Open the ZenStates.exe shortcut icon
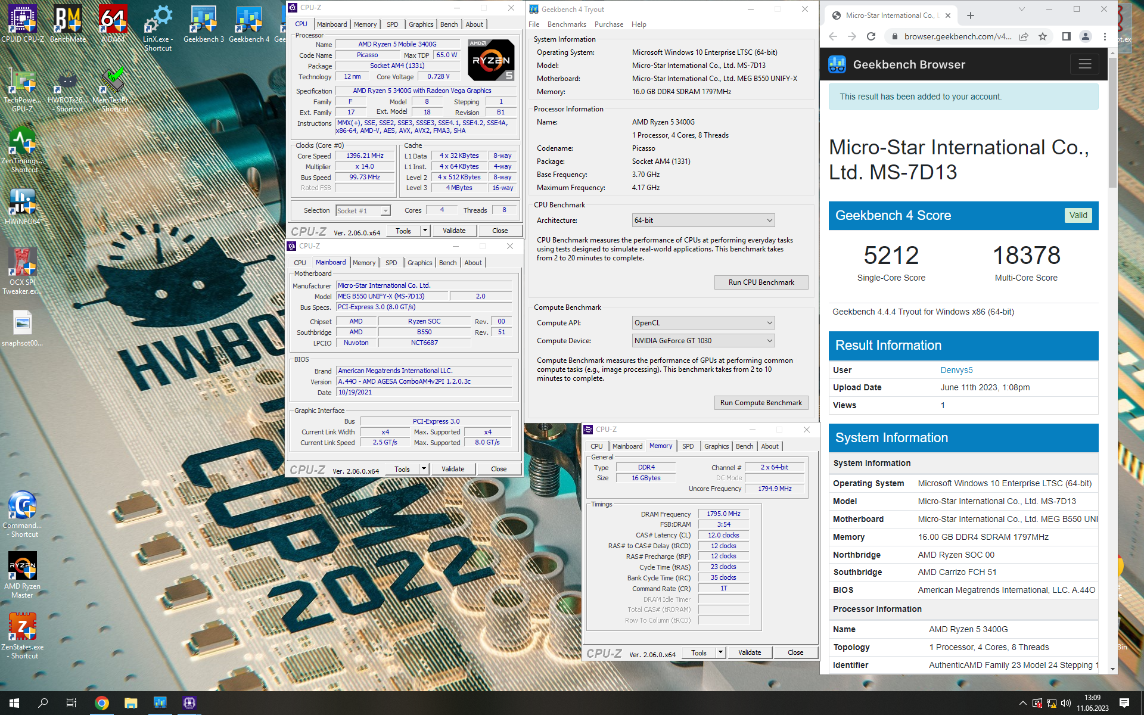1144x715 pixels. (23, 636)
